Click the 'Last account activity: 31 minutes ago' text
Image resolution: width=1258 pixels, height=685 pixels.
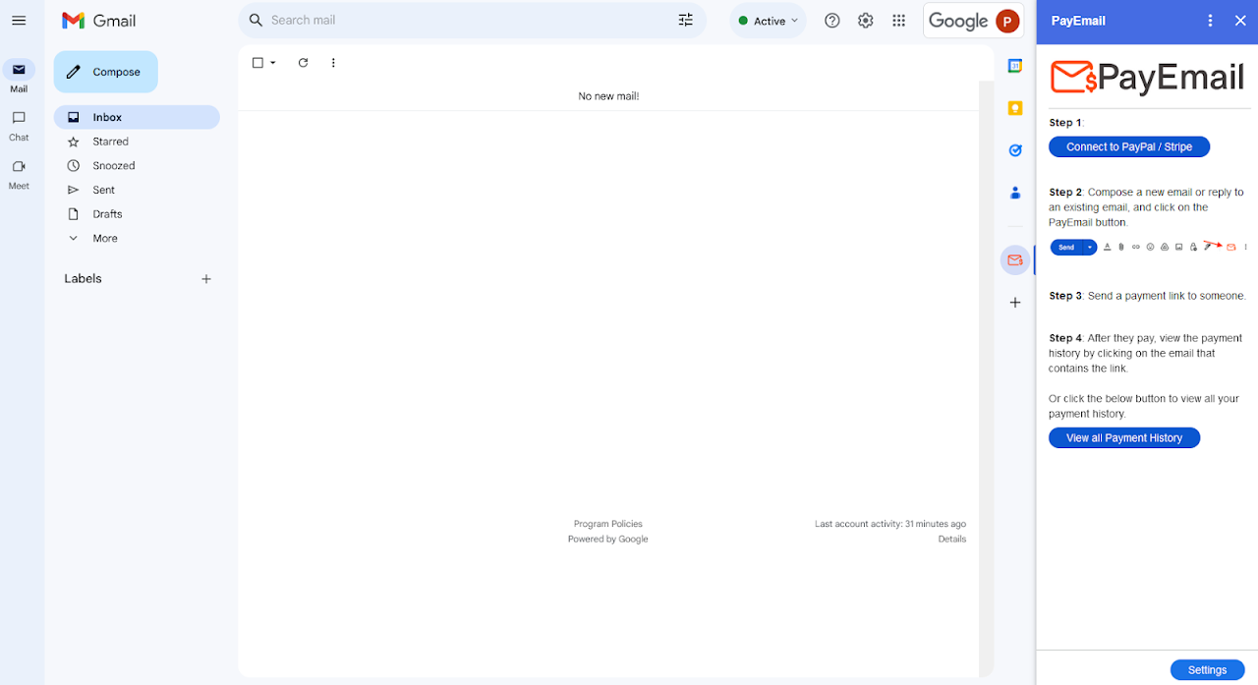tap(890, 524)
